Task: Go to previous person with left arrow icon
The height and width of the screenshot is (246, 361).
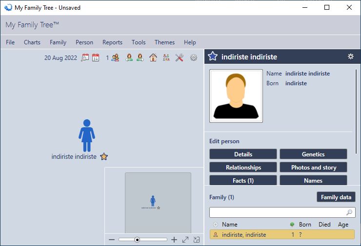Action: (x=129, y=57)
